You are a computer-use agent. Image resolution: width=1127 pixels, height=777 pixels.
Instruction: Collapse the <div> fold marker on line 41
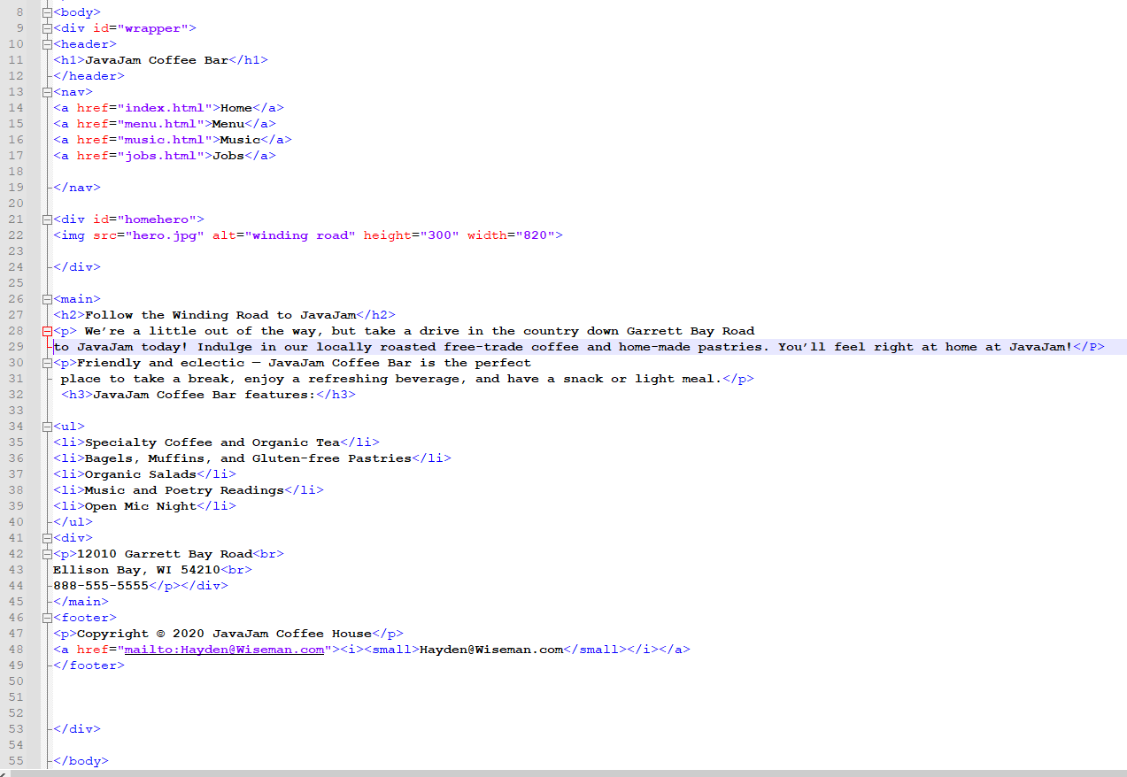point(46,537)
